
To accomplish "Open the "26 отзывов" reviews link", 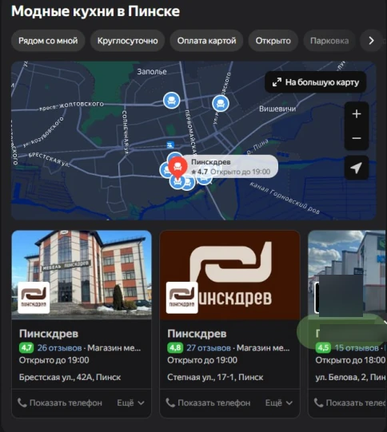I will (60, 347).
